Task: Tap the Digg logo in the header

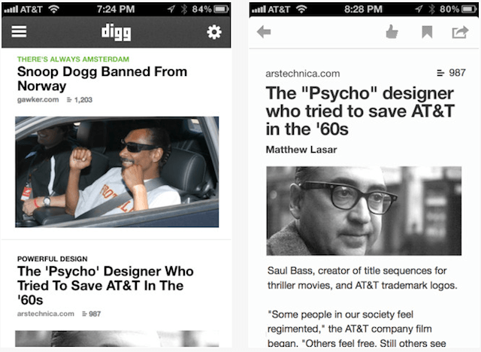Action: tap(116, 32)
